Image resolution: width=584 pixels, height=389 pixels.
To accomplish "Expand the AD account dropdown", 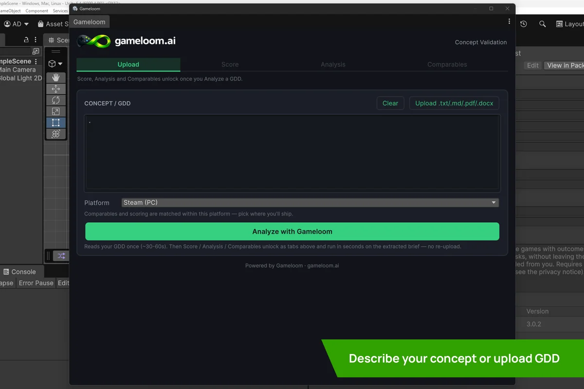I will (17, 24).
